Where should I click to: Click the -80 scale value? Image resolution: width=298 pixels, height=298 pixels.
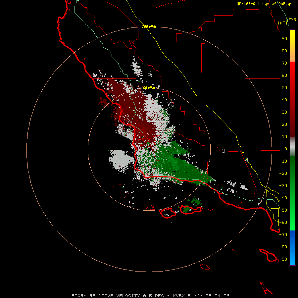pyautogui.click(x=283, y=247)
